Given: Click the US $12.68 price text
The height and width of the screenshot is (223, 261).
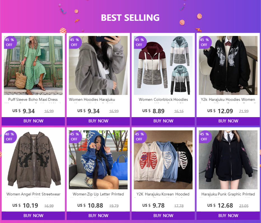Looking at the screenshot, I should [x=220, y=206].
